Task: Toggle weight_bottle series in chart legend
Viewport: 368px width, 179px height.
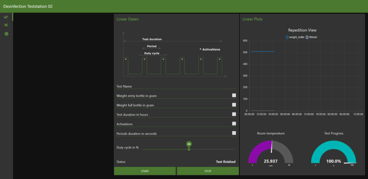Action: click(295, 37)
